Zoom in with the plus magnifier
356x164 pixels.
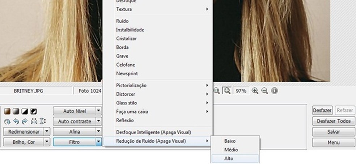point(255,91)
